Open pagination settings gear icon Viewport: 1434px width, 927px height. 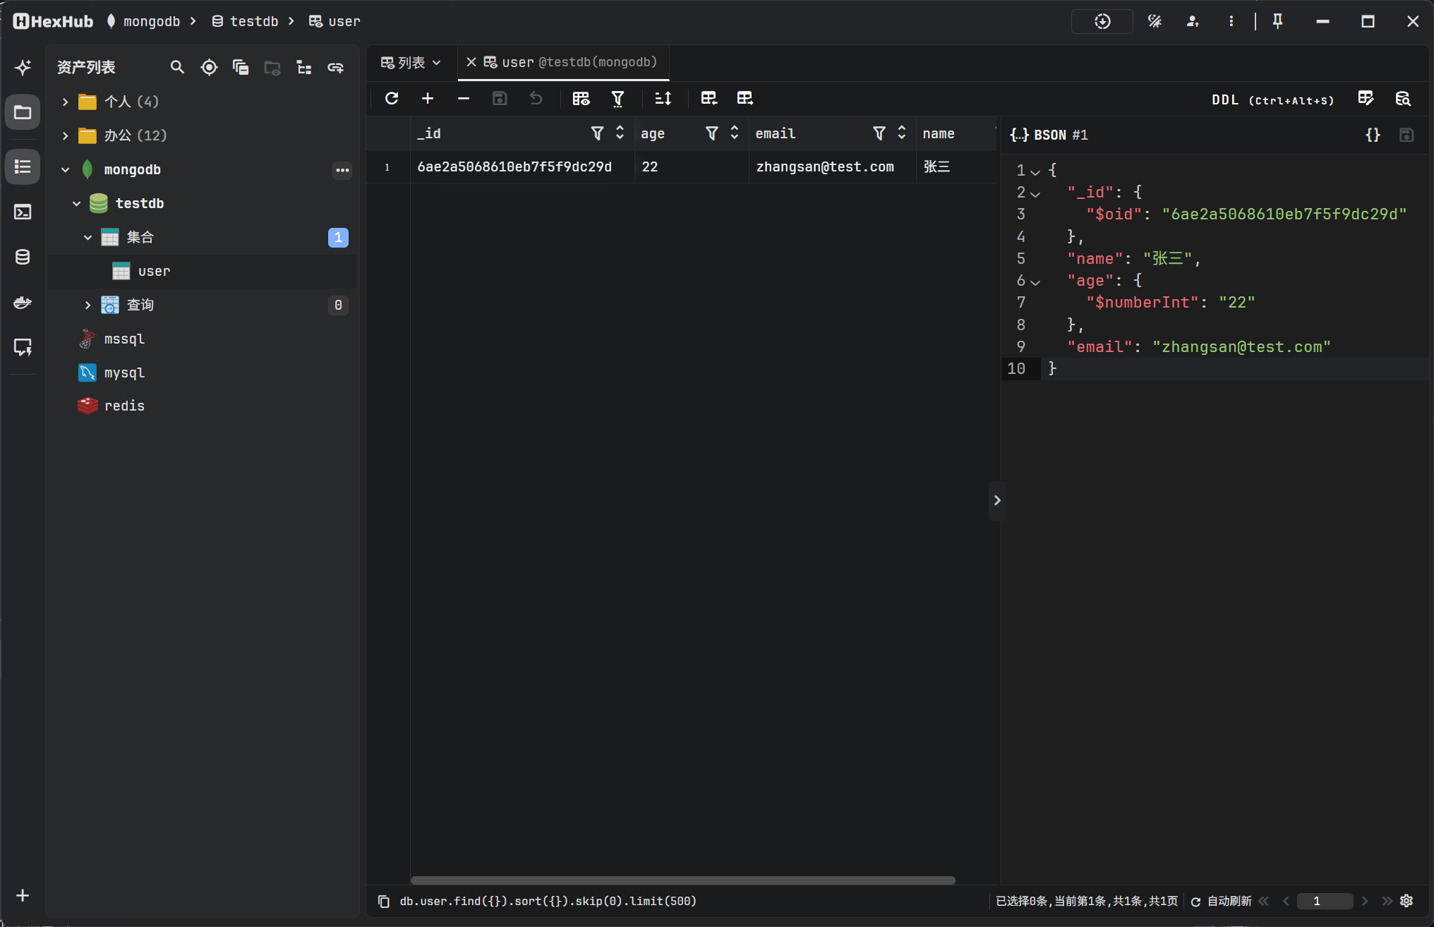(1406, 901)
